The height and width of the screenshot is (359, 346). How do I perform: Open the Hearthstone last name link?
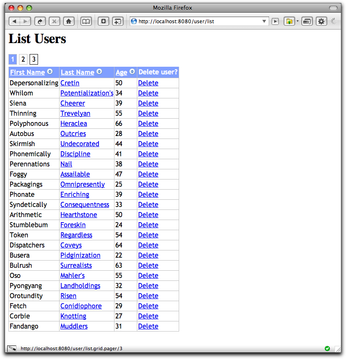tap(79, 215)
